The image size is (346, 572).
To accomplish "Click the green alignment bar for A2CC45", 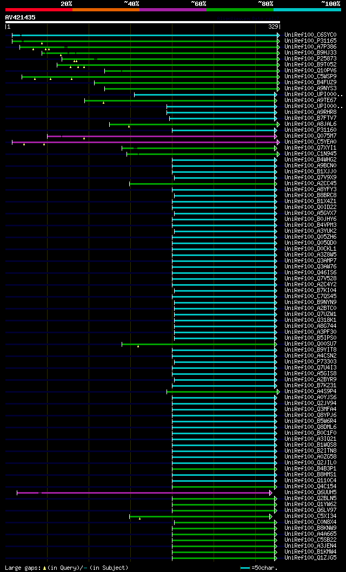I will 202,184.
